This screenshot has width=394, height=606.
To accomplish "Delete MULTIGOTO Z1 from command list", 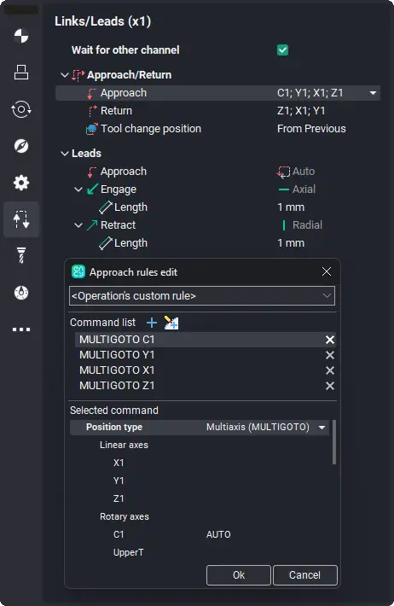I will coord(330,386).
